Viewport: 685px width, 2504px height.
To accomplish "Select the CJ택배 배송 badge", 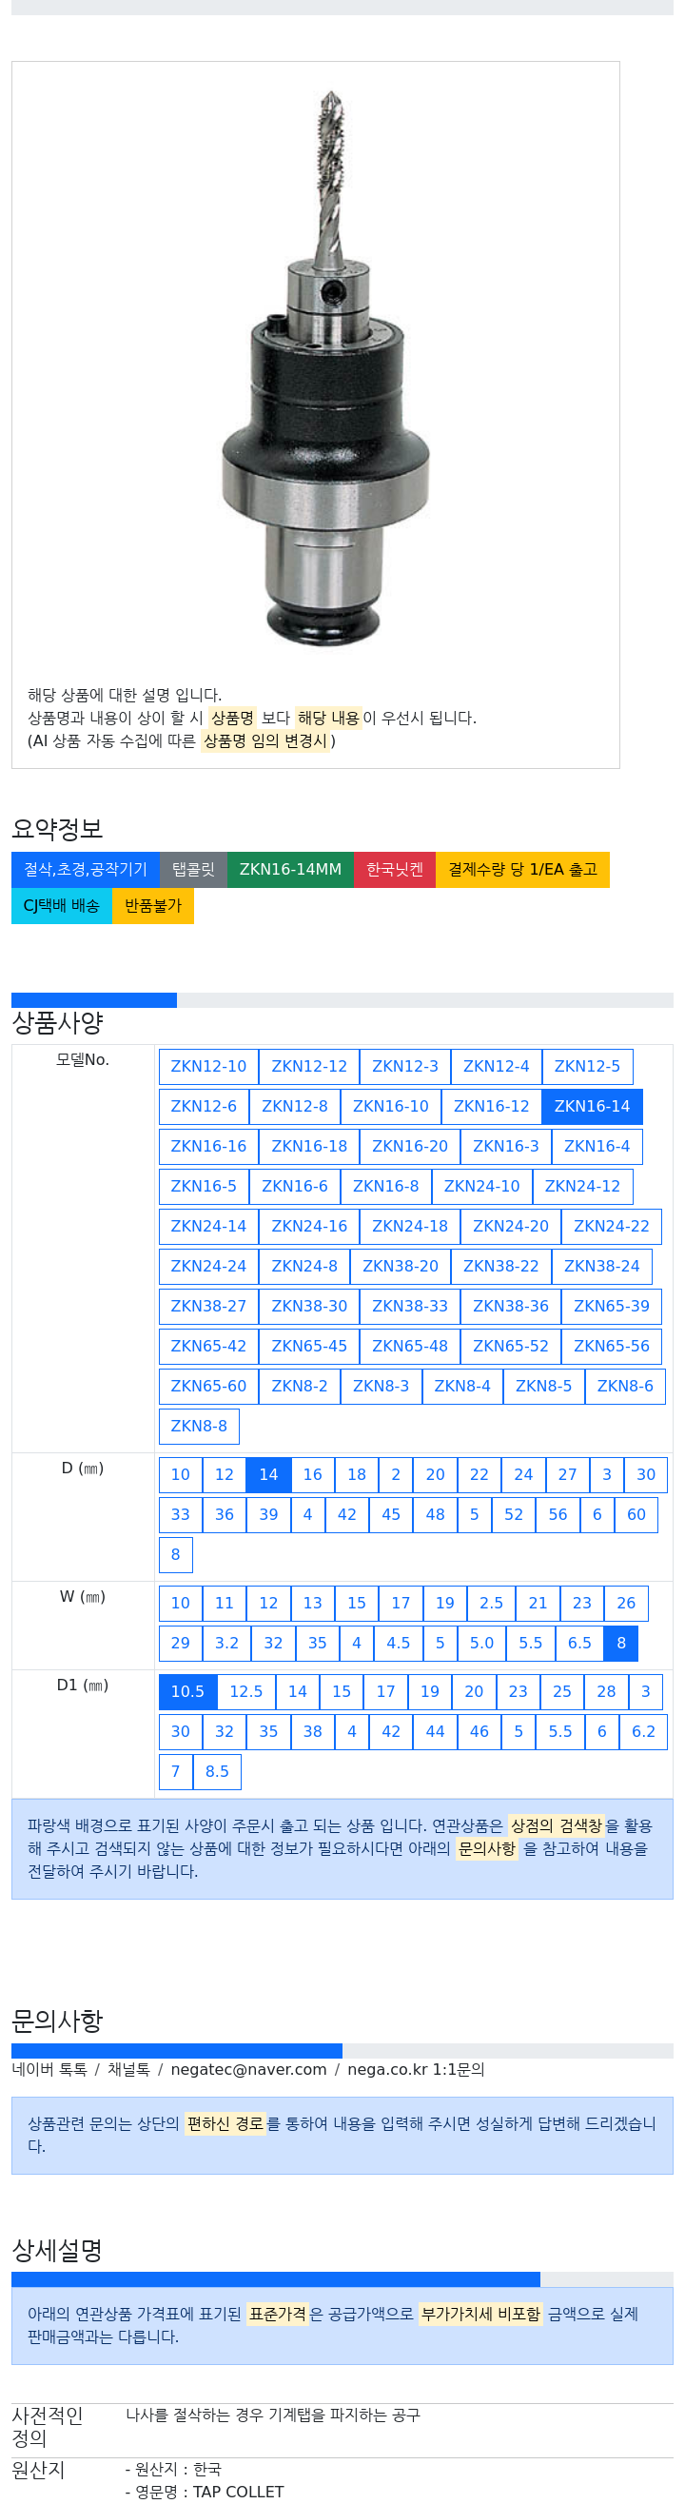I will click(x=61, y=905).
